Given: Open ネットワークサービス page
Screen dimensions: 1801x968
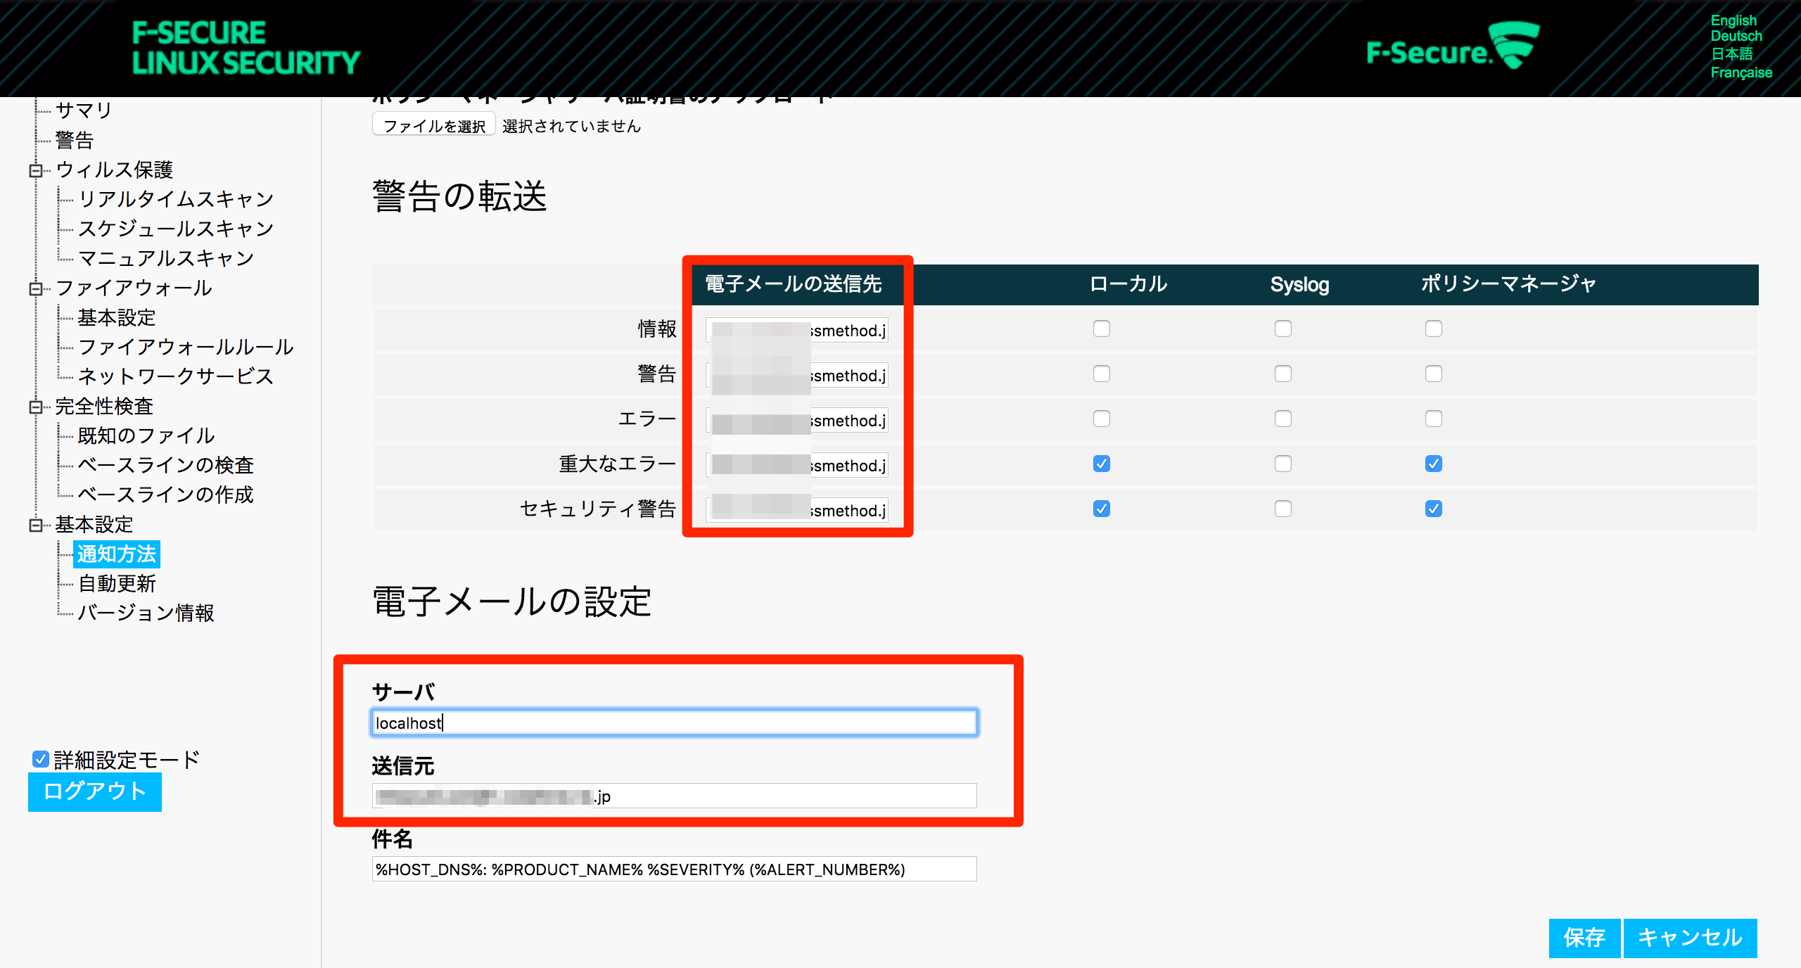Looking at the screenshot, I should [176, 376].
